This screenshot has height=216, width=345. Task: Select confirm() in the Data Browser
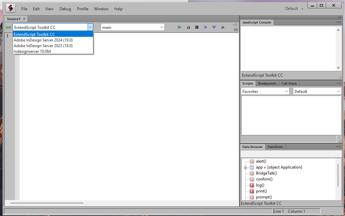click(264, 179)
